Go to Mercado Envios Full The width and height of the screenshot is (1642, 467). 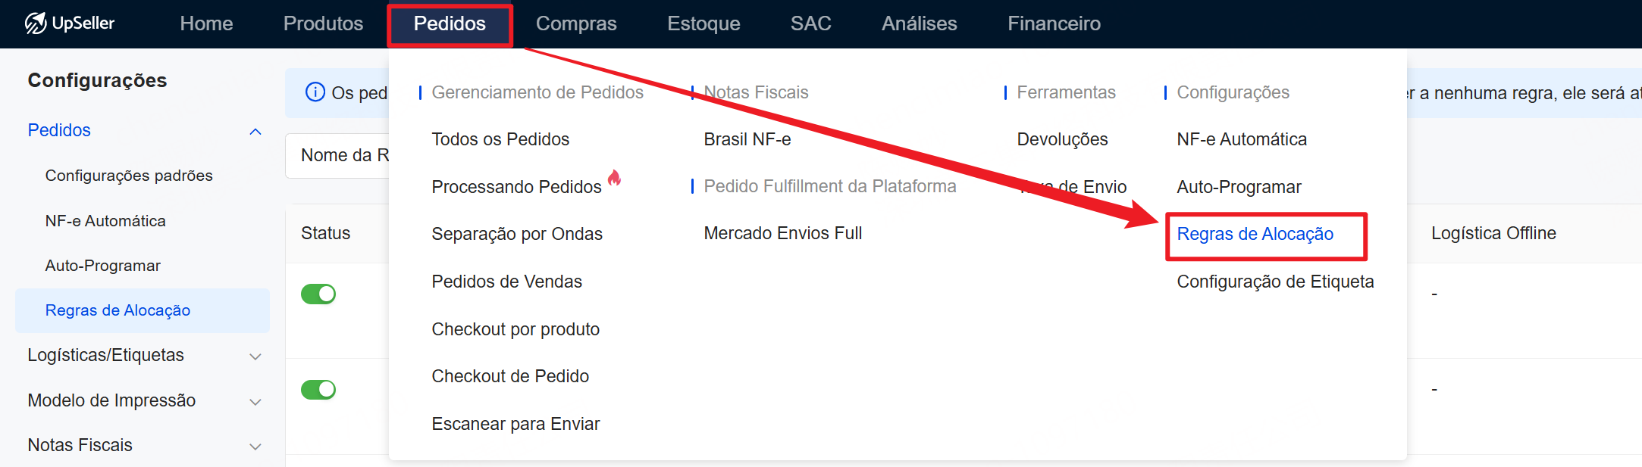pyautogui.click(x=782, y=233)
